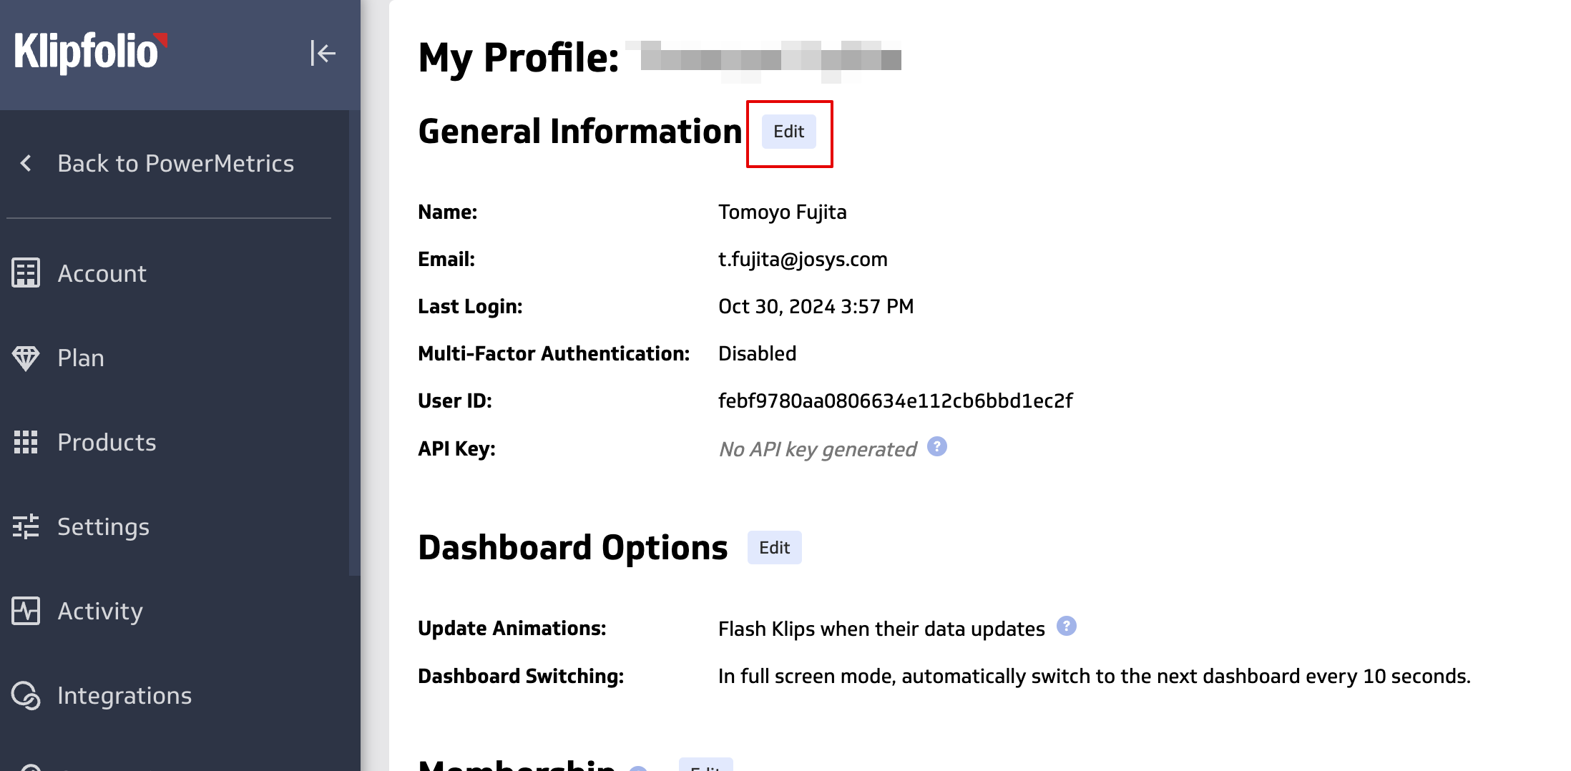
Task: Click the email address t.fujita@josys.com
Action: [x=803, y=260]
